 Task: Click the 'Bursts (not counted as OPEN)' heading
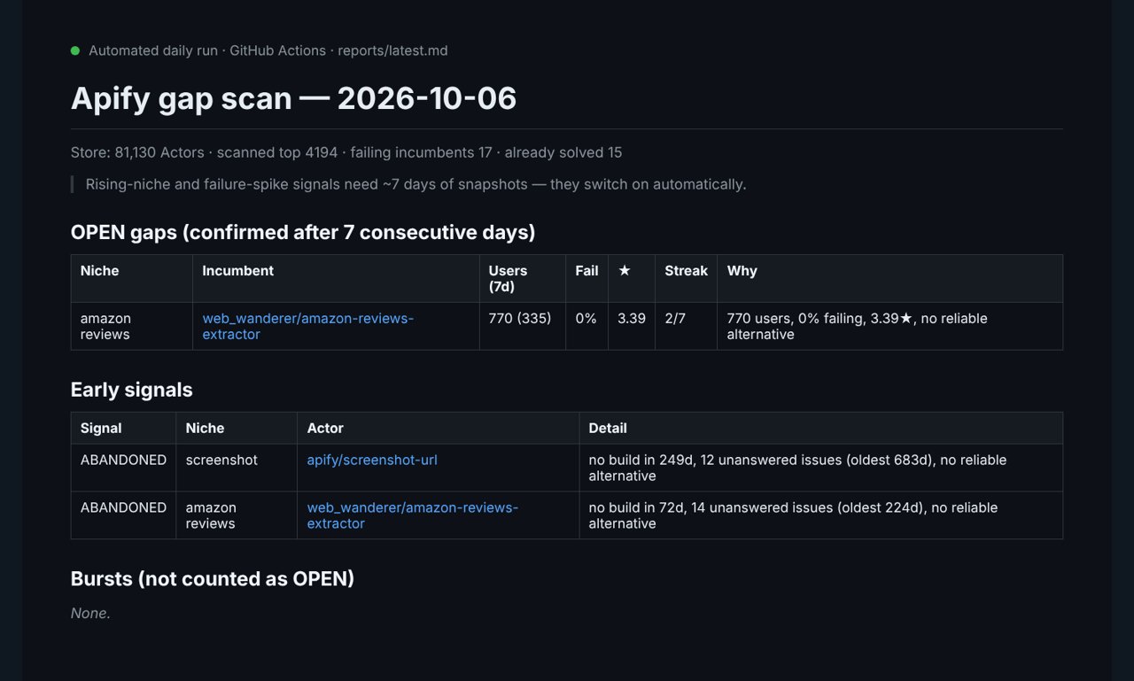(x=213, y=578)
